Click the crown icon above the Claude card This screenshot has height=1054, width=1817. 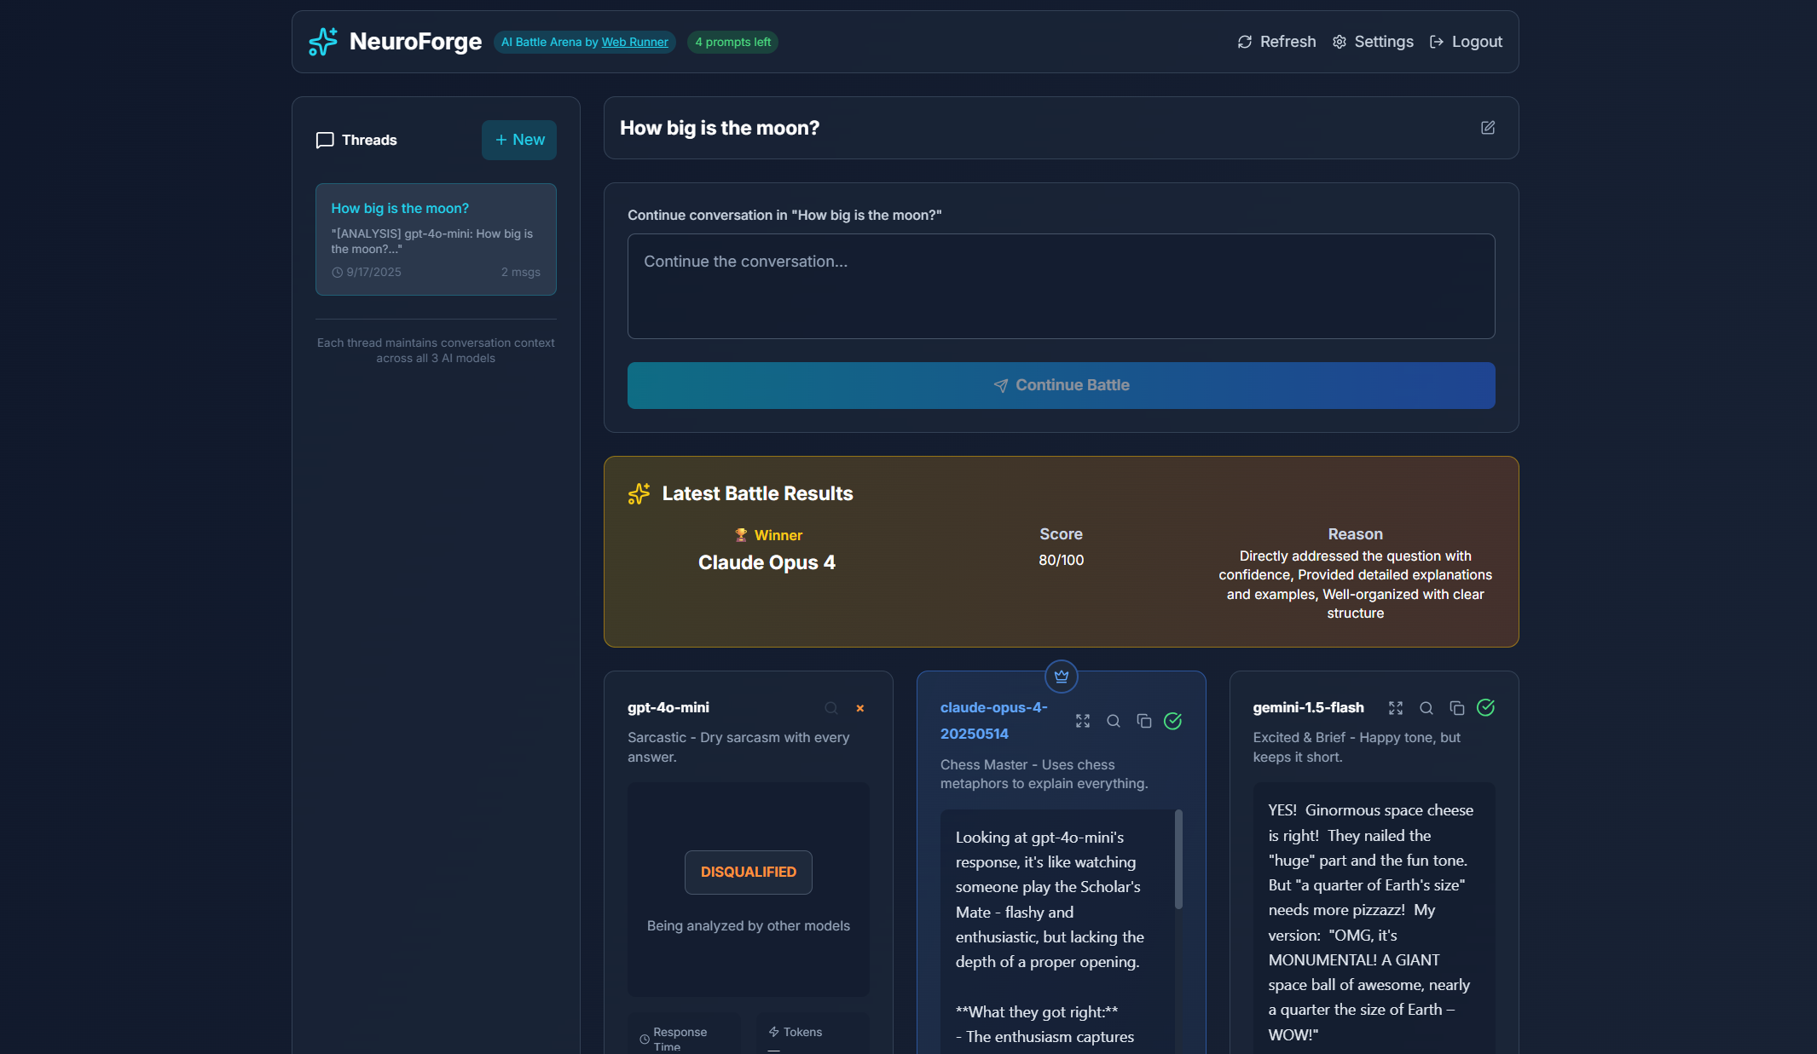[x=1062, y=677]
